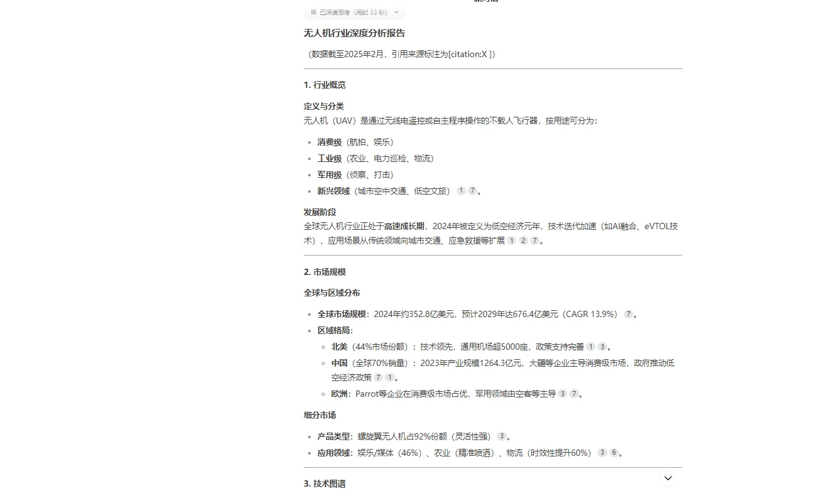The height and width of the screenshot is (496, 837).
Task: Click the bold term 军用级
Action: point(330,175)
